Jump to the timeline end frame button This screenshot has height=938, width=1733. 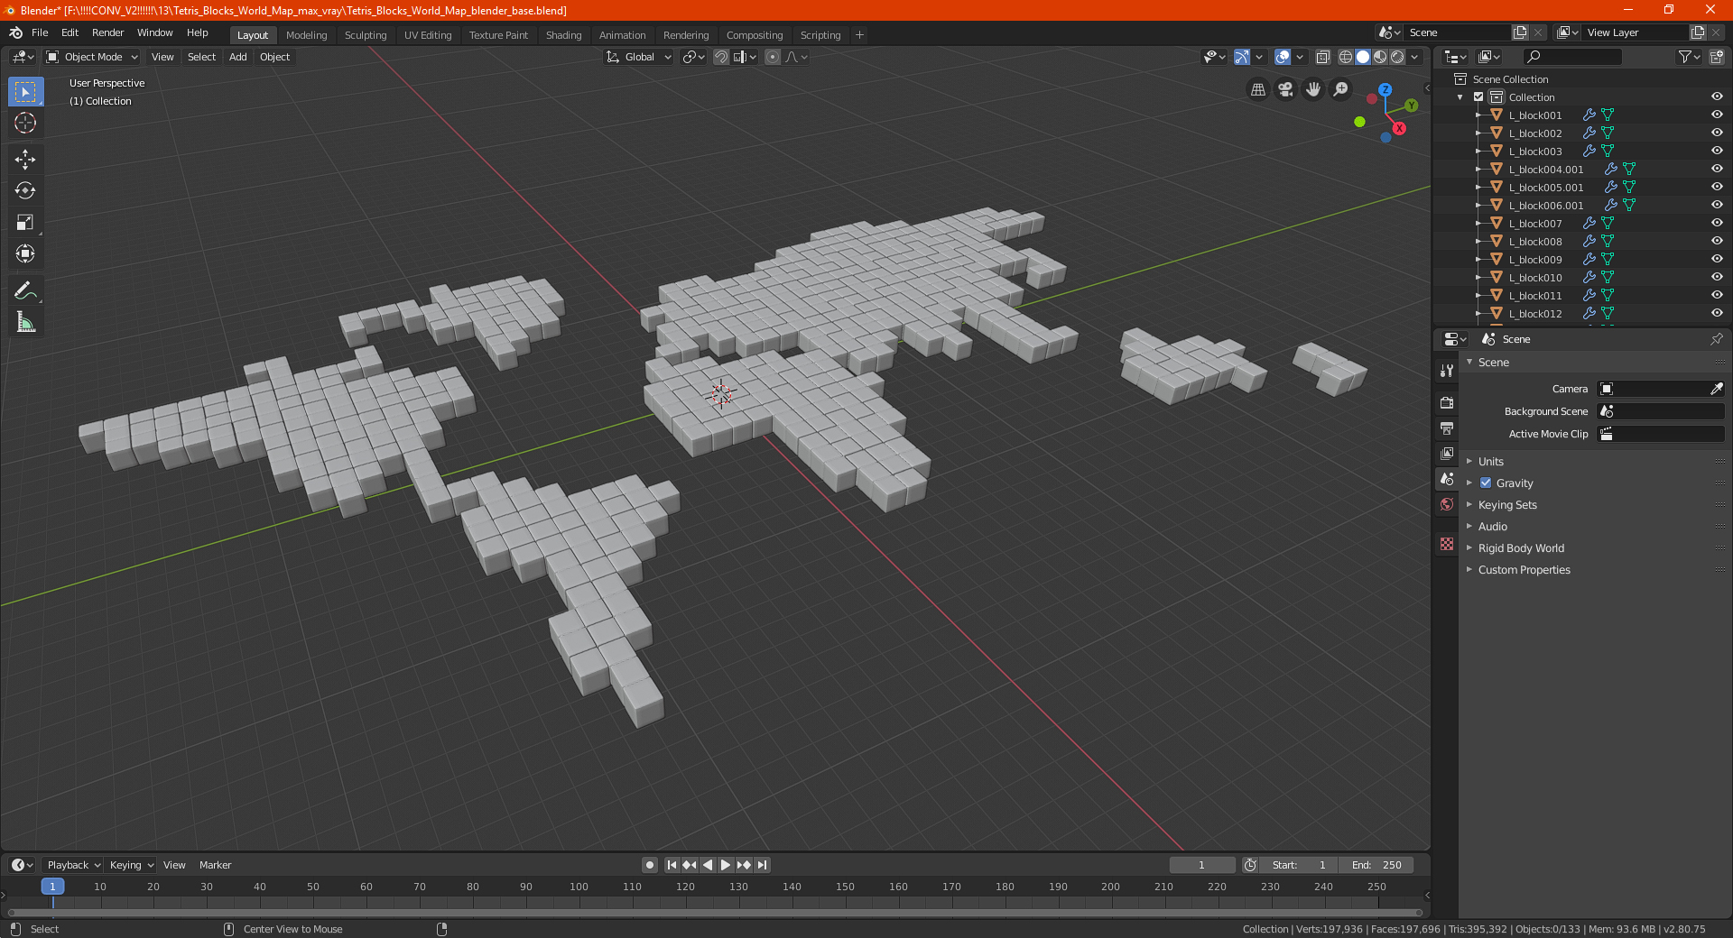click(x=762, y=865)
